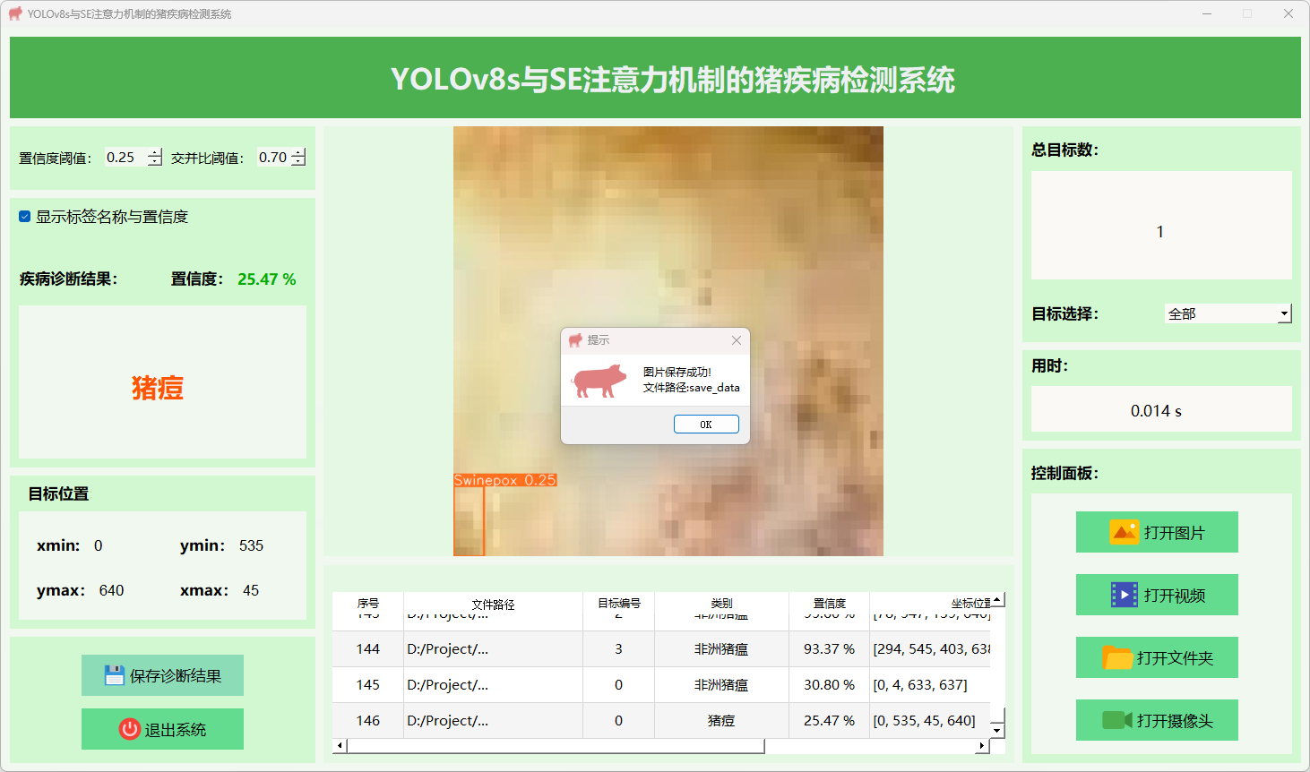Image resolution: width=1310 pixels, height=772 pixels.
Task: Click the ymin value 535
Action: (x=251, y=545)
